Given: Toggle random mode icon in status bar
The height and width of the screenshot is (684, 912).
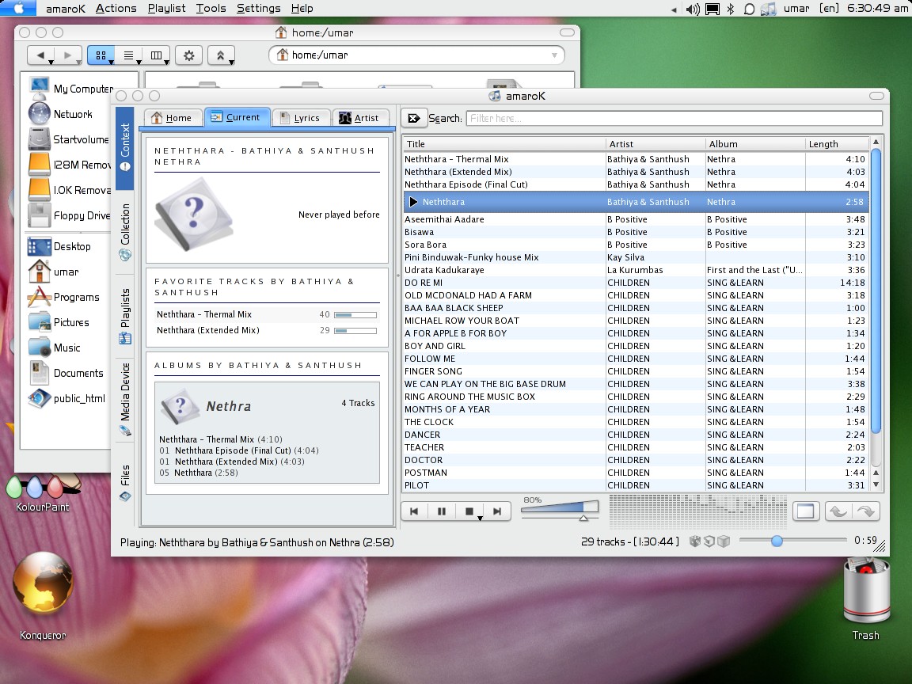Looking at the screenshot, I should [x=694, y=541].
